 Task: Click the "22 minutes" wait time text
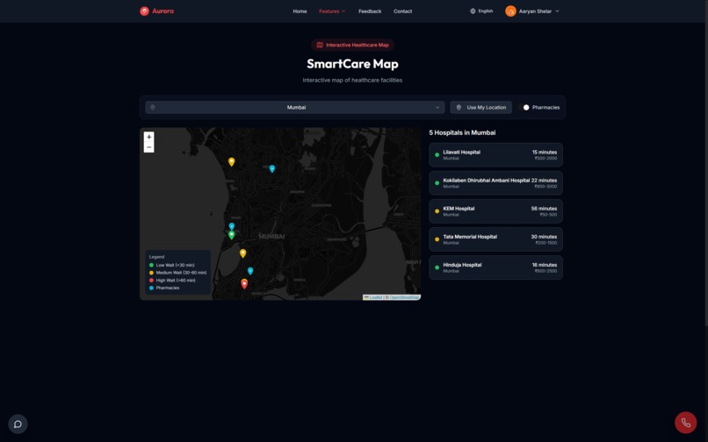[544, 181]
